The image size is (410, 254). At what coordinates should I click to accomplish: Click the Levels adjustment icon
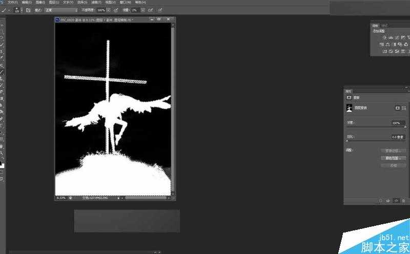coord(391,38)
